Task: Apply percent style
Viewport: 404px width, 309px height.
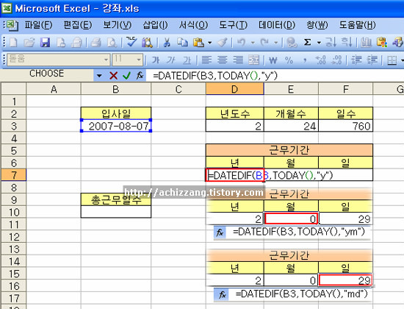Action: click(289, 60)
